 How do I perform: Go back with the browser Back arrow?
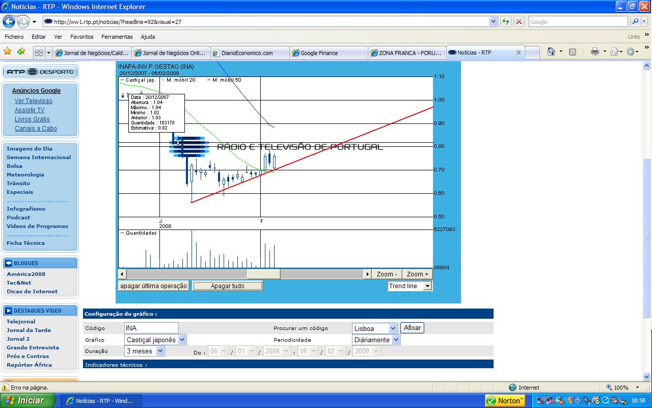point(9,21)
